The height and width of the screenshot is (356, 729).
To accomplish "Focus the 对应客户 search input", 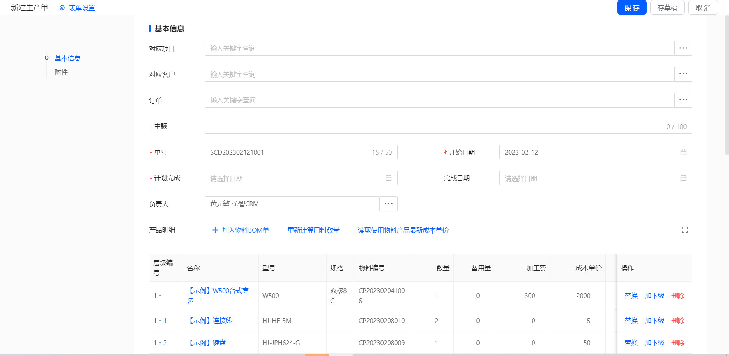I will tap(439, 74).
